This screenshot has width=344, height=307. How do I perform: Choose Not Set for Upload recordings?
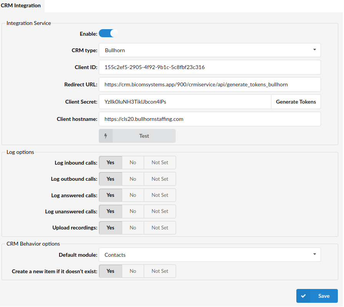coord(160,228)
